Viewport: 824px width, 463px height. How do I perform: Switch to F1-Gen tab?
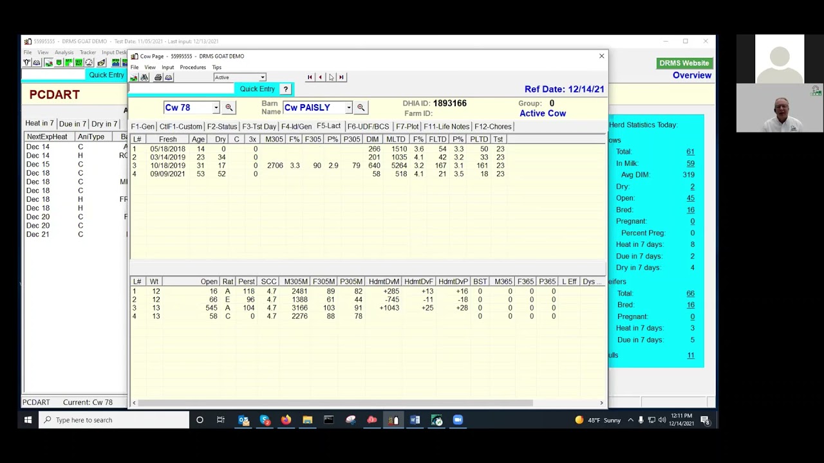(143, 127)
